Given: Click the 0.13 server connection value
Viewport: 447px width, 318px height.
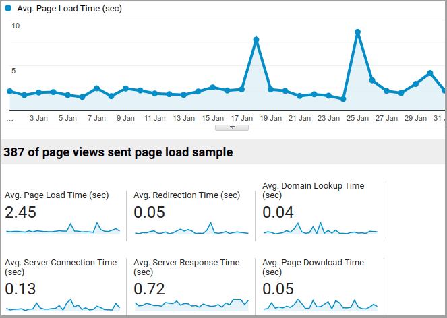Looking at the screenshot, I should click(x=20, y=289).
